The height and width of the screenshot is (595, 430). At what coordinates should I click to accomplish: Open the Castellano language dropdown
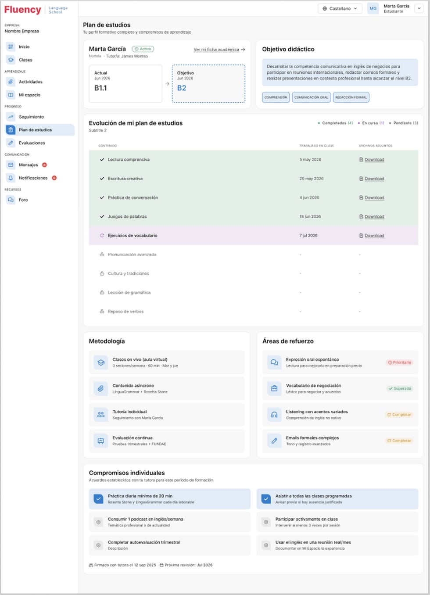coord(340,8)
